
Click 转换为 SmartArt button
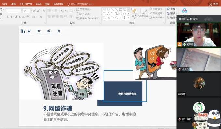[87, 18]
